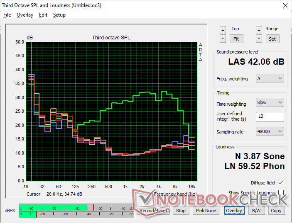Click the Top down arrow stepper
The image size is (292, 223).
(x=223, y=39)
